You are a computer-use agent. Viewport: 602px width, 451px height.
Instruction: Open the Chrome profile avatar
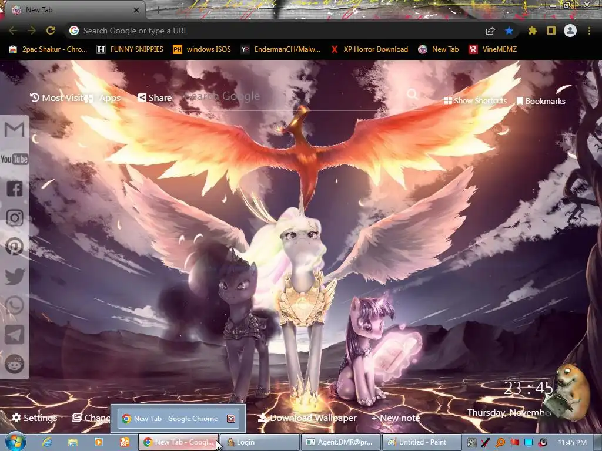pos(570,31)
